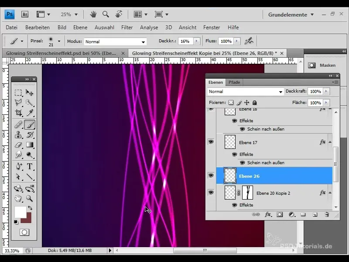
Task: Create a new layer group folder
Action: pyautogui.click(x=303, y=214)
